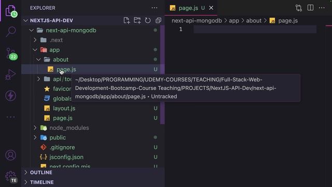Collapse the NEXTJS-API-DEV root section
The height and width of the screenshot is (187, 332).
tap(25, 21)
